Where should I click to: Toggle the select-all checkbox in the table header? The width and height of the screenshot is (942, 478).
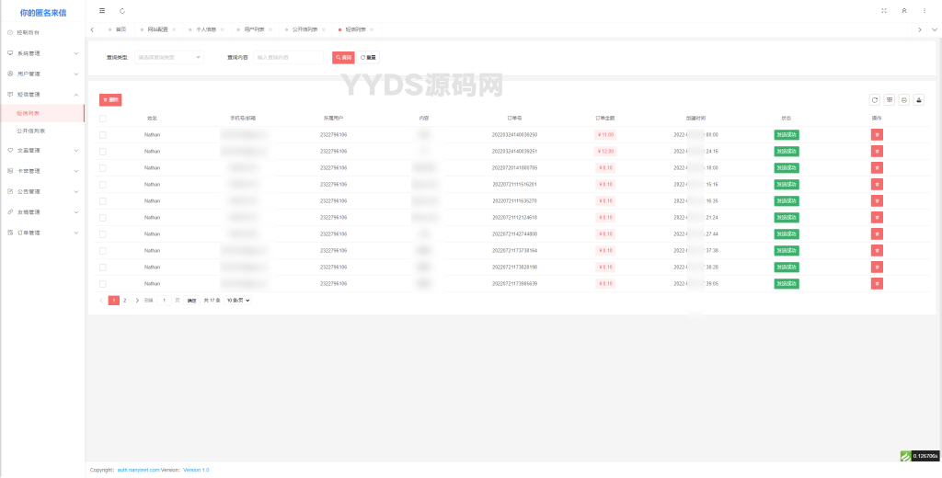click(x=103, y=119)
